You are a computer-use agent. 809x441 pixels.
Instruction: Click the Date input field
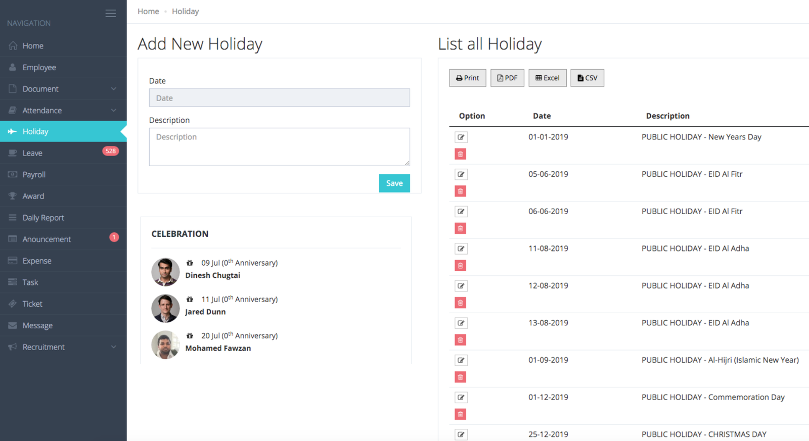[279, 98]
